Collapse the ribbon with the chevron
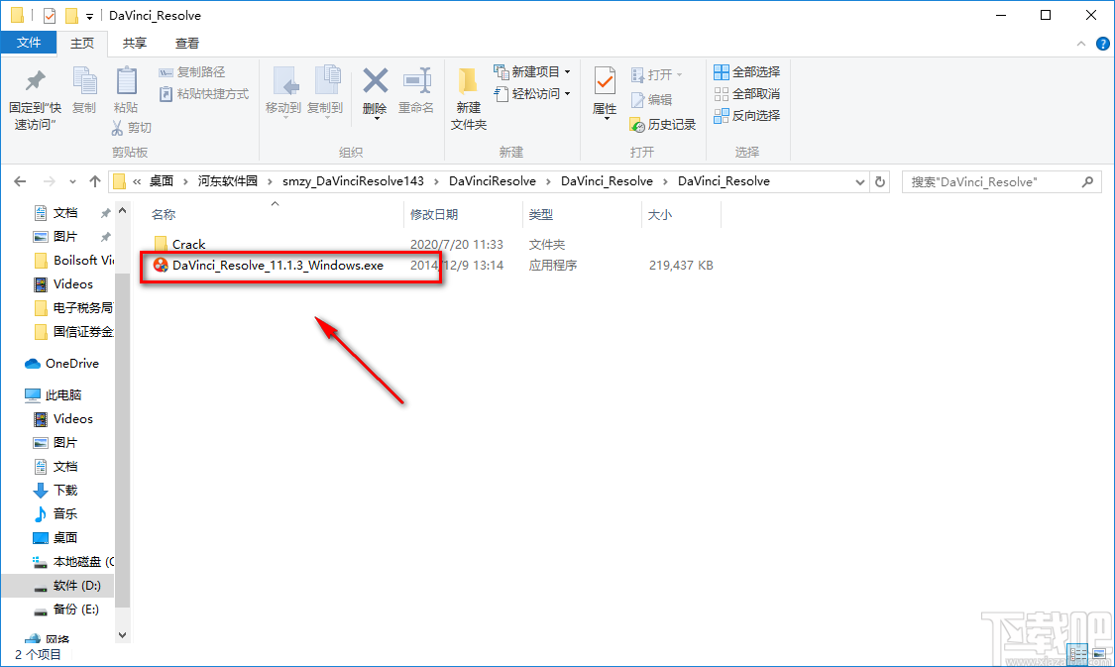This screenshot has height=667, width=1115. coord(1081,44)
